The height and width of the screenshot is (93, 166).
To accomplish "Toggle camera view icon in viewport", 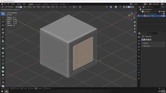I will 135,29.
